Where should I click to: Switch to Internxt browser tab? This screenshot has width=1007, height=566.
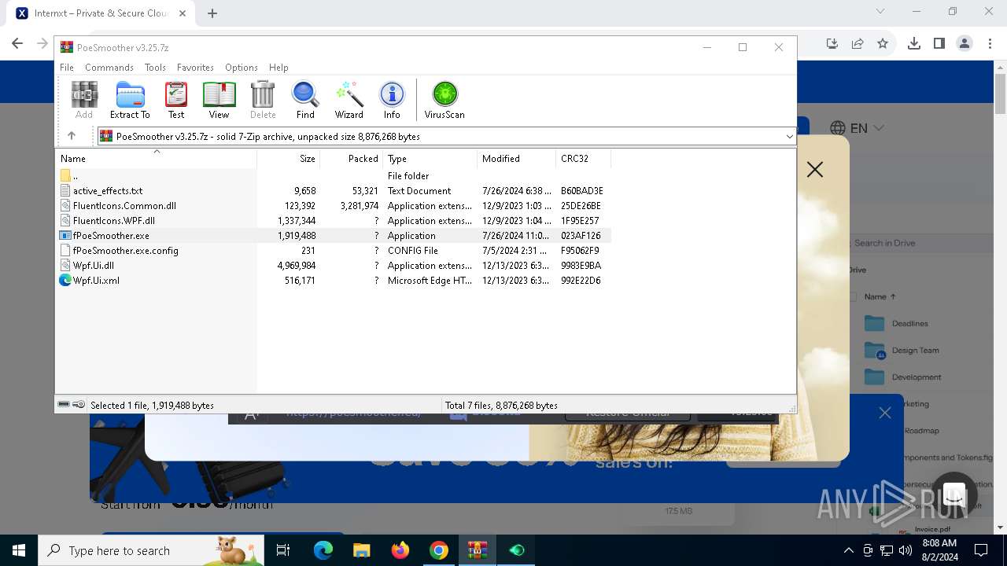point(100,13)
